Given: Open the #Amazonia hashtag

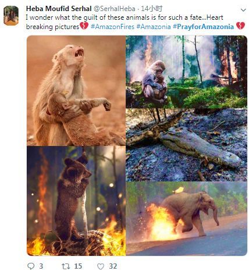Looking at the screenshot, I should (x=154, y=27).
